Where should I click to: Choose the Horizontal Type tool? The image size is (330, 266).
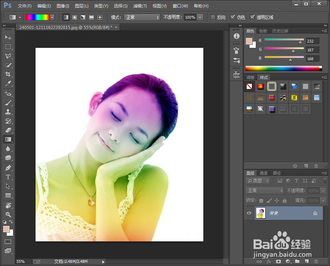[x=8, y=177]
